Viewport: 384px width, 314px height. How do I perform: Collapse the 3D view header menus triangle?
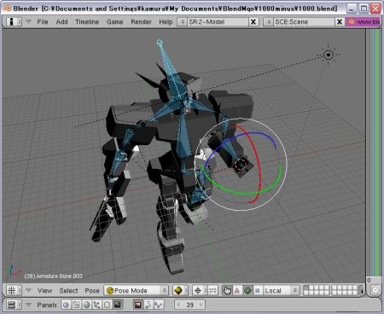pos(28,290)
